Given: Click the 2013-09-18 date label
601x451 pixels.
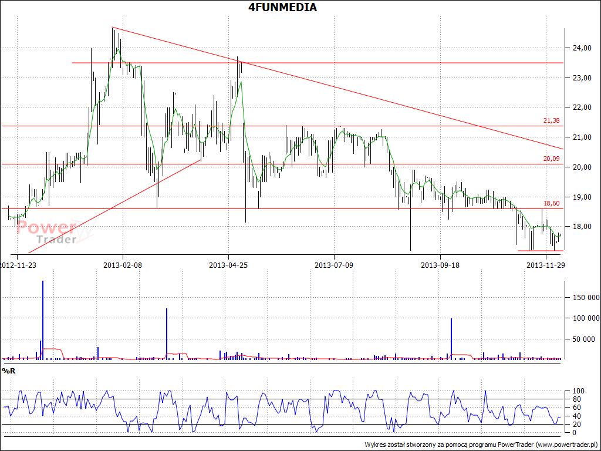Looking at the screenshot, I should pos(440,265).
